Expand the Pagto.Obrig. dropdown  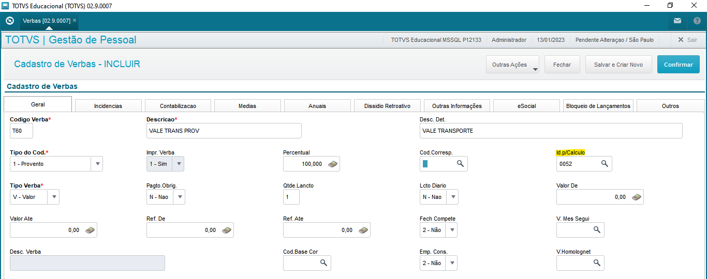(179, 197)
